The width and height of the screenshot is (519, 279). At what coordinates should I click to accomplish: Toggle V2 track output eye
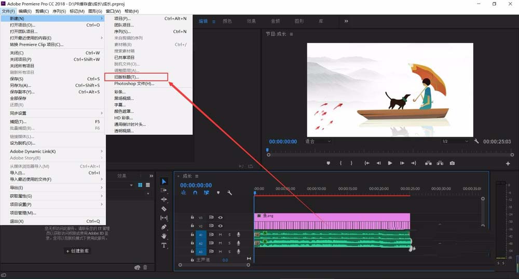click(x=221, y=225)
